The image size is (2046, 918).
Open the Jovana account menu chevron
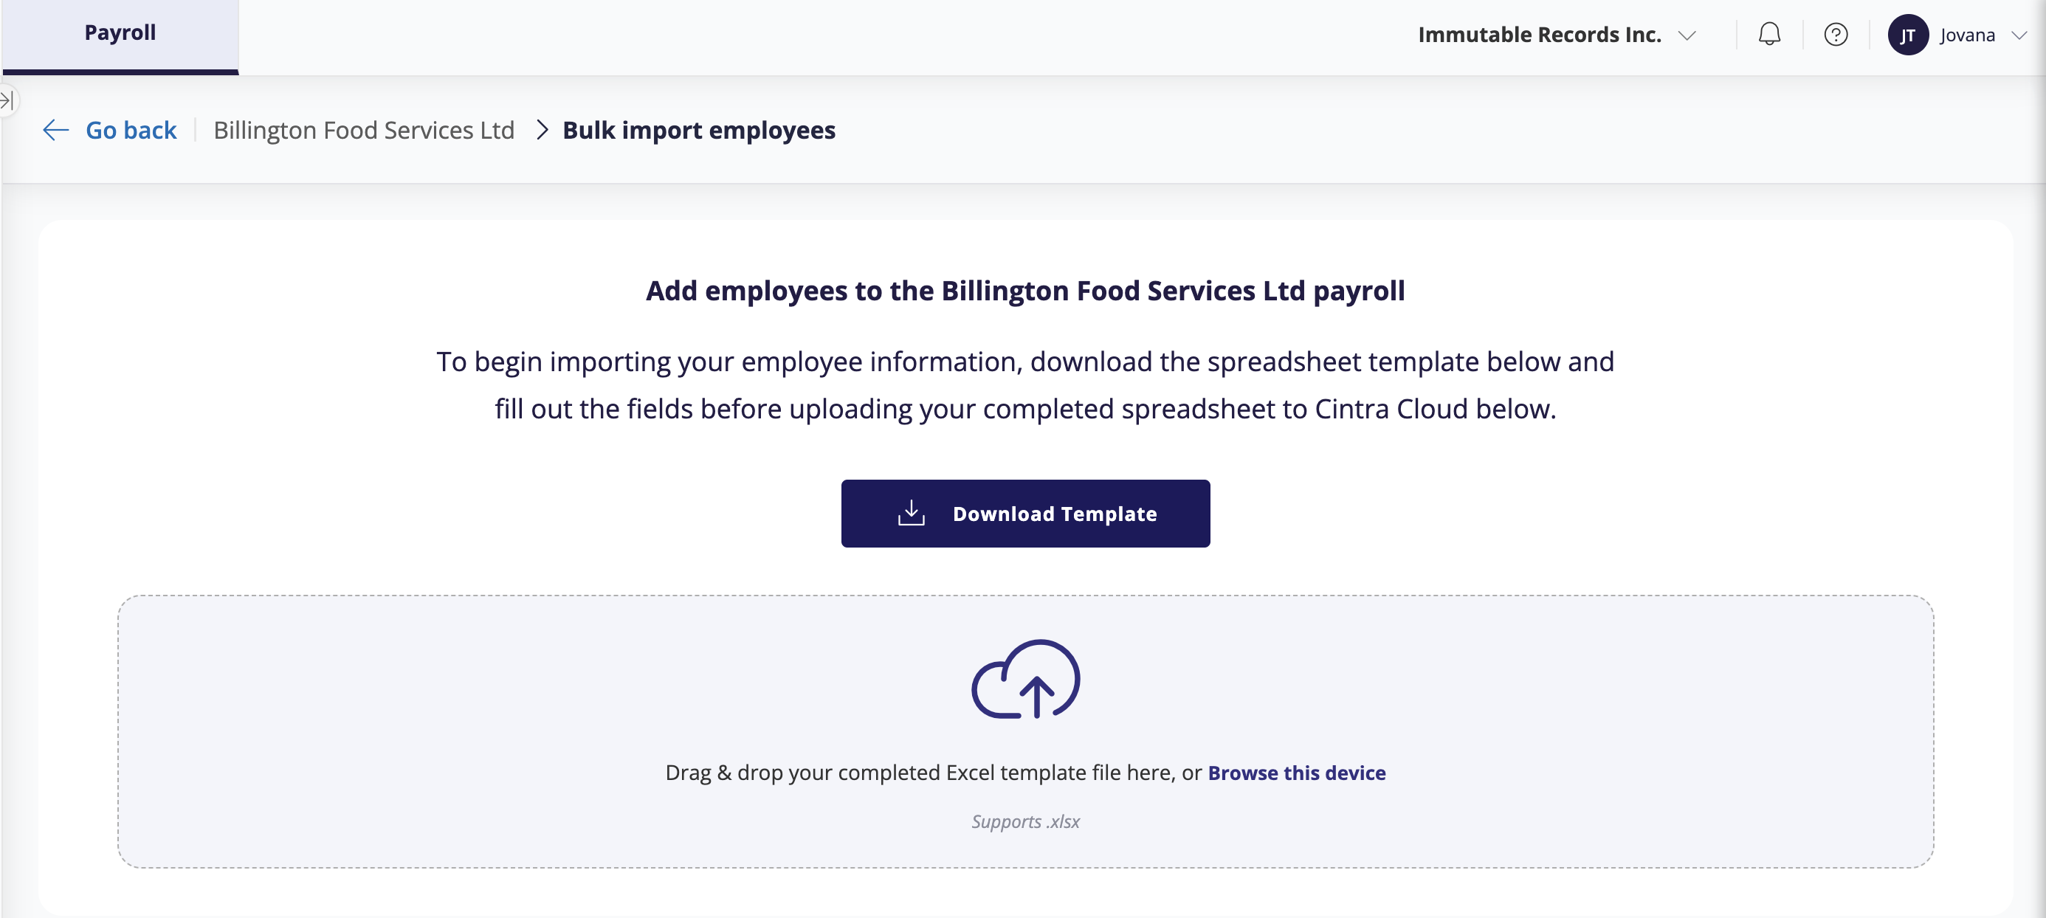(2019, 35)
